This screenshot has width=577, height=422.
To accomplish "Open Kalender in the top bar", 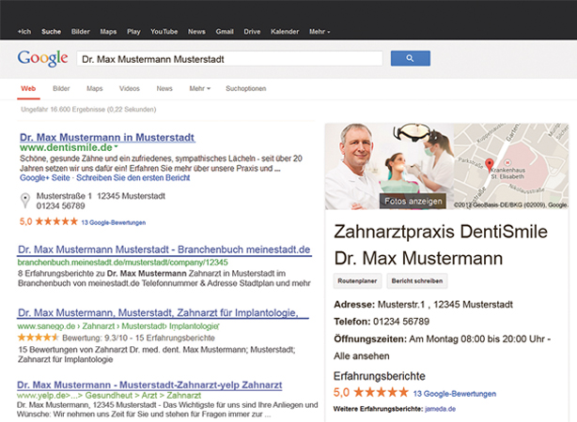I will pyautogui.click(x=285, y=32).
